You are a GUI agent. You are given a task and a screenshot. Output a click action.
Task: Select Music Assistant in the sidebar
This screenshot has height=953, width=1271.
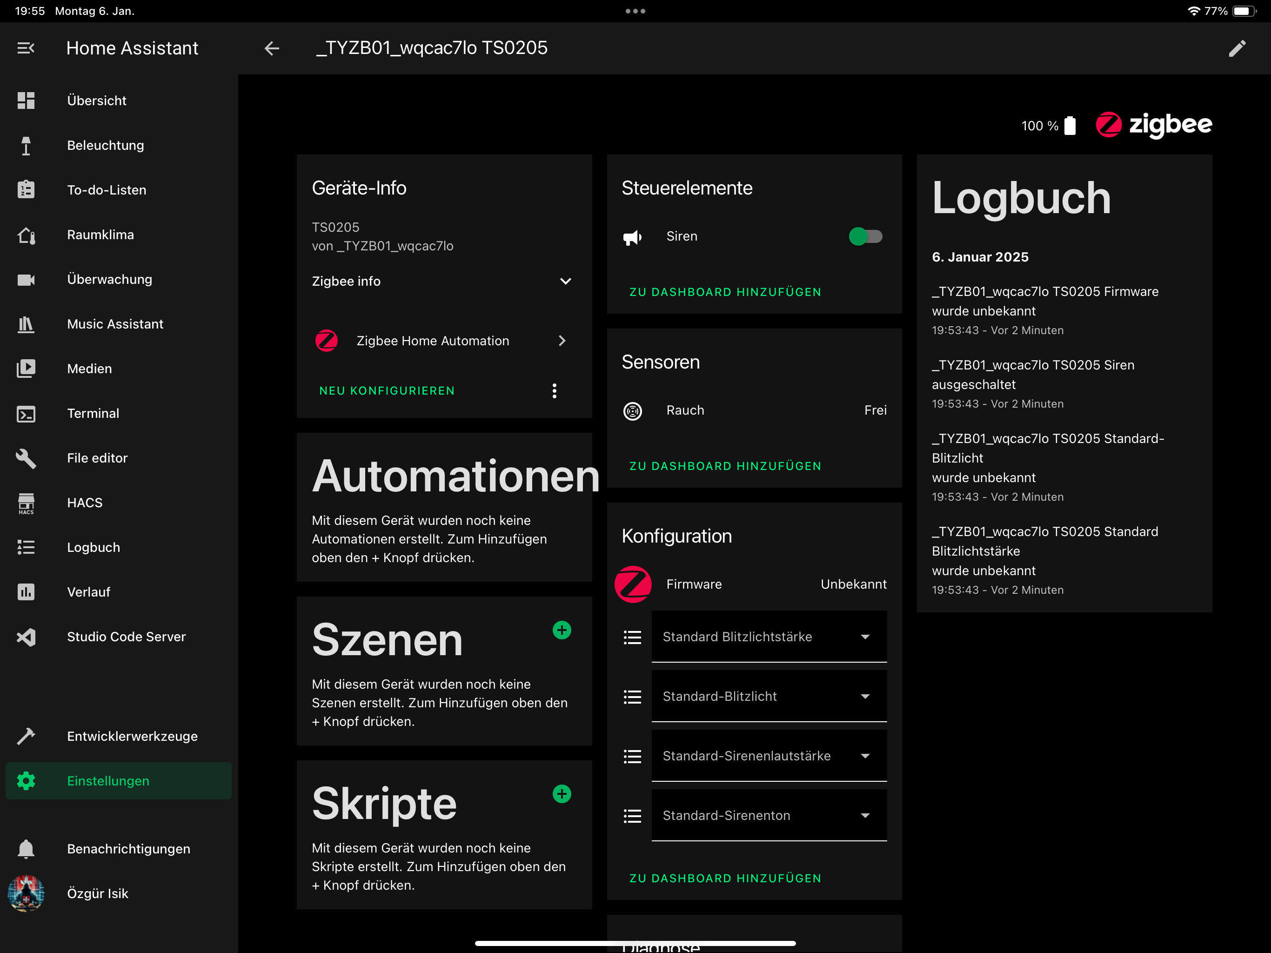click(x=118, y=324)
